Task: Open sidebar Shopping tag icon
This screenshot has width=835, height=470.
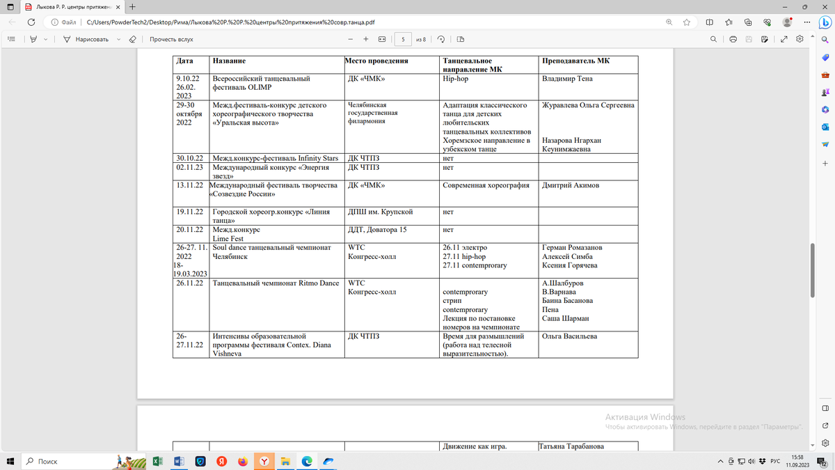Action: 825,58
